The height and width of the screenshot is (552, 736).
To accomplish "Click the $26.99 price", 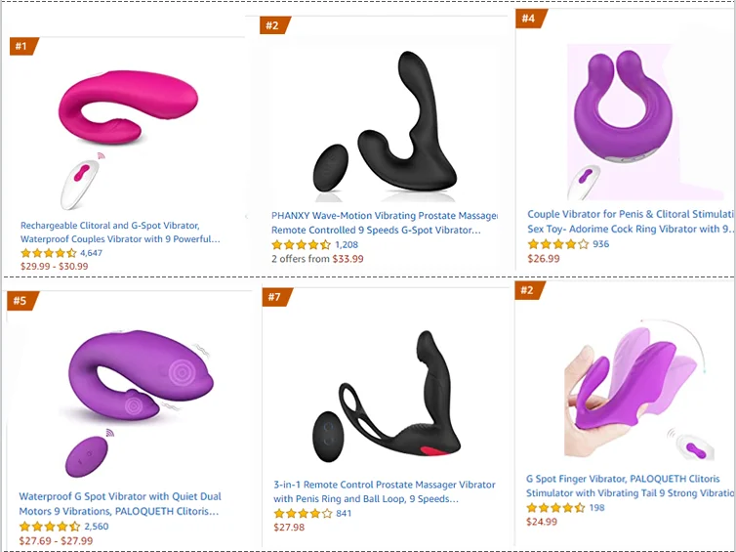I will click(543, 259).
